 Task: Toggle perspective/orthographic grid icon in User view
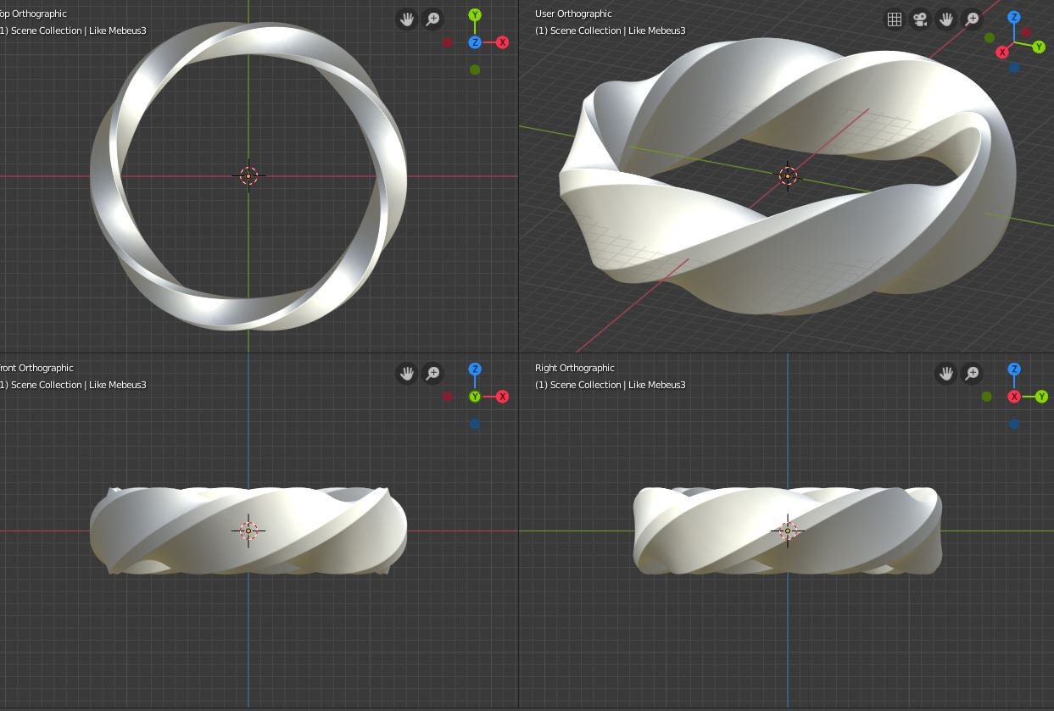894,19
